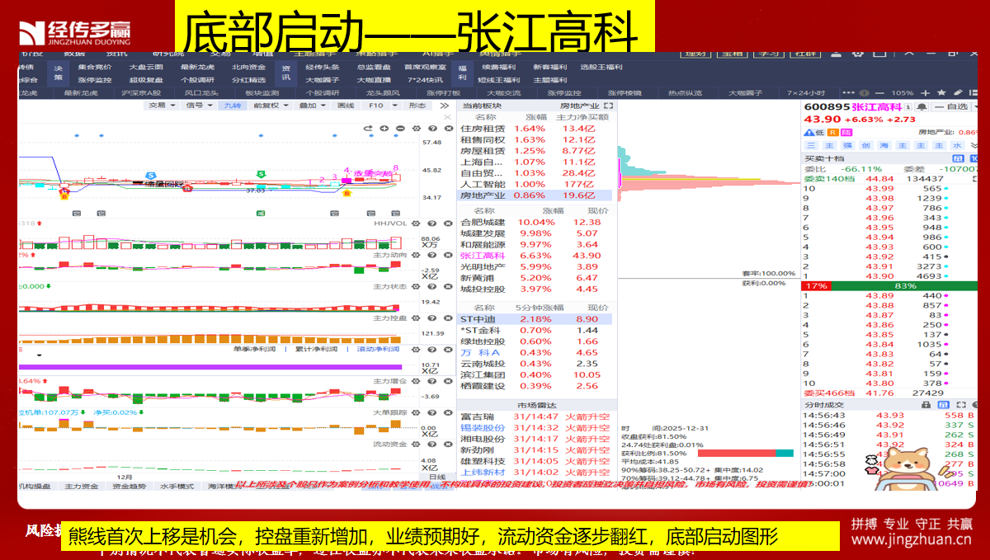Click the 北向资金 link in the toolbar
This screenshot has height=560, width=990.
pos(248,67)
